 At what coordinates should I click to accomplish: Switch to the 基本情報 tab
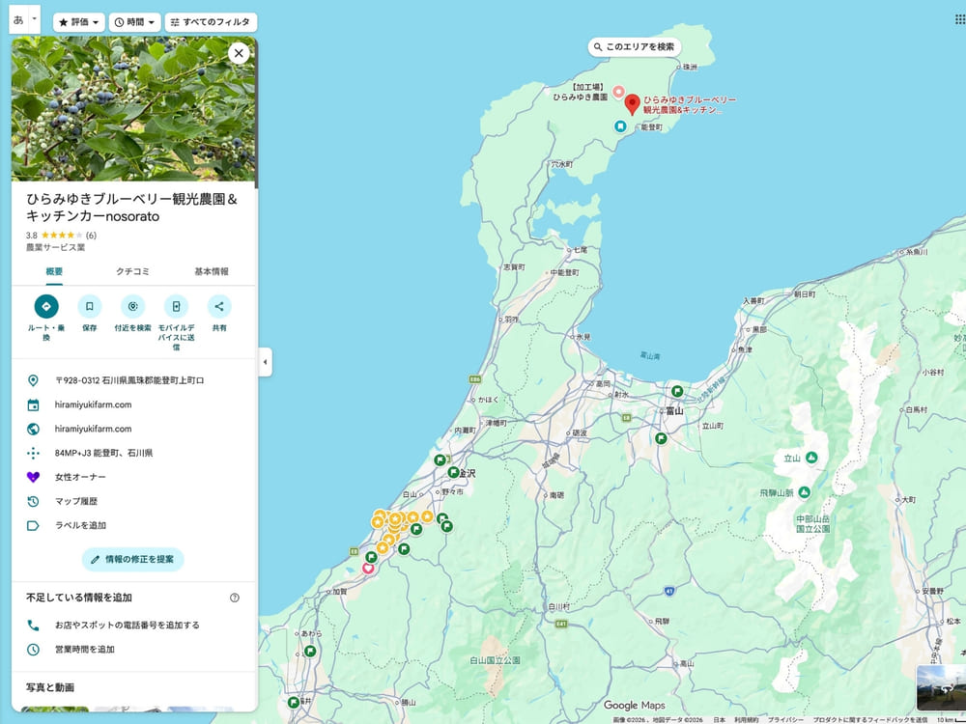212,271
